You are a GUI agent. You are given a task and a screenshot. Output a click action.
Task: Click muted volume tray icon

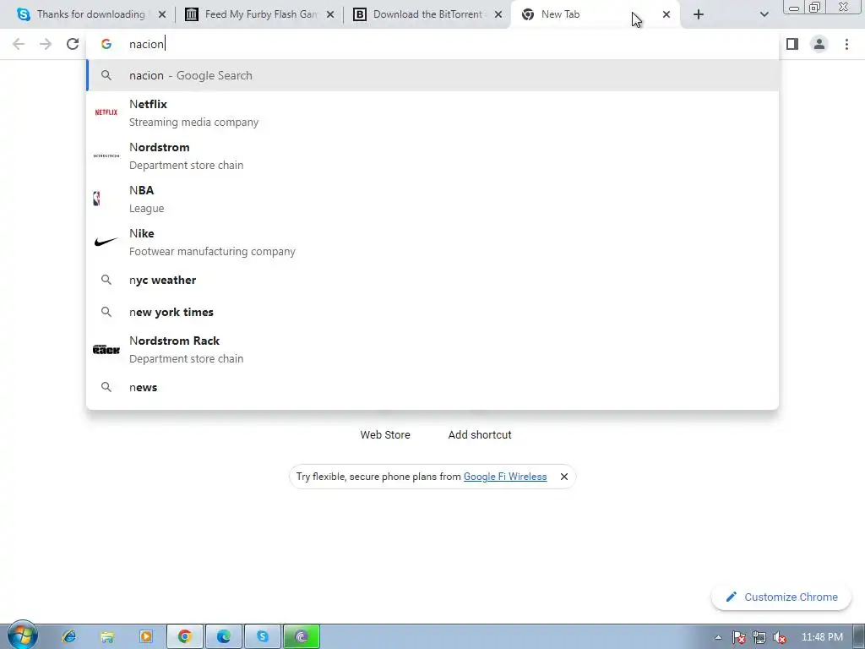pos(780,637)
